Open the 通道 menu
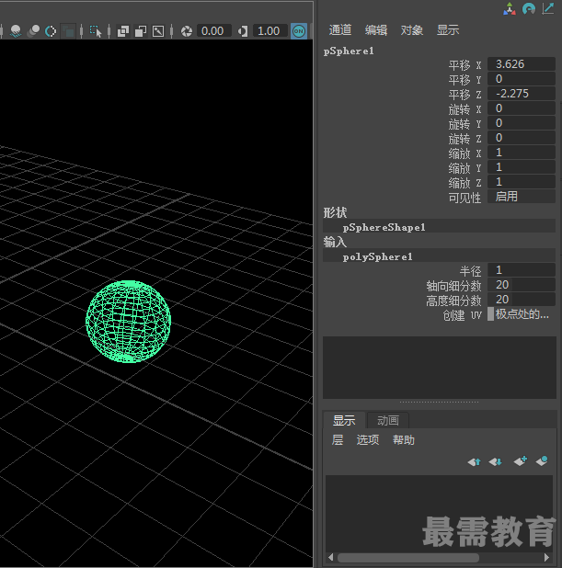This screenshot has width=562, height=568. 340,30
